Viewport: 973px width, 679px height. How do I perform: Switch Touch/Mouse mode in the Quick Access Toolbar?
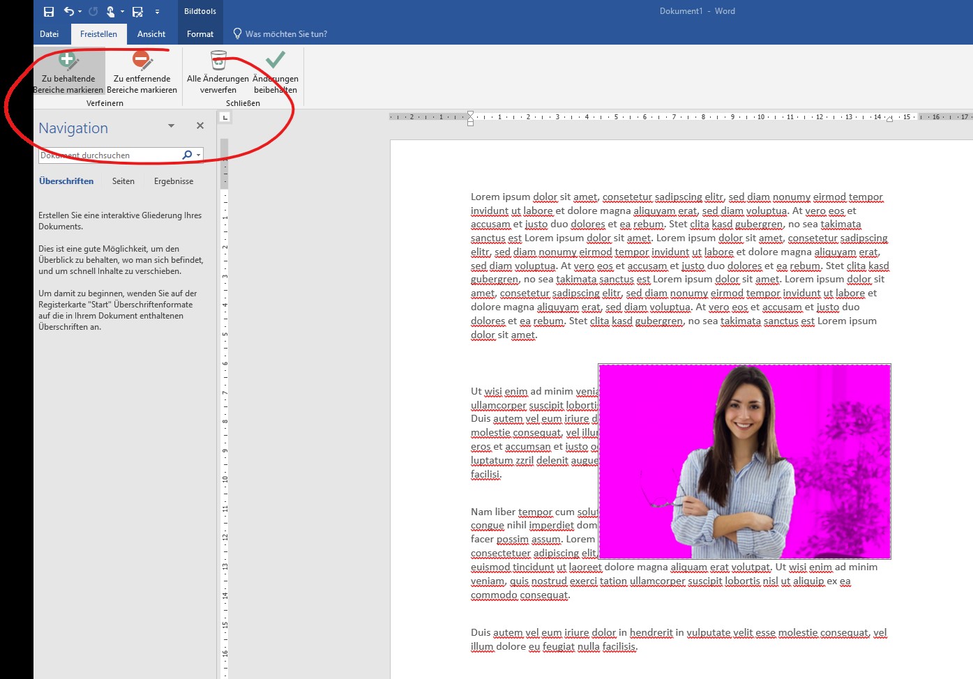coord(111,11)
